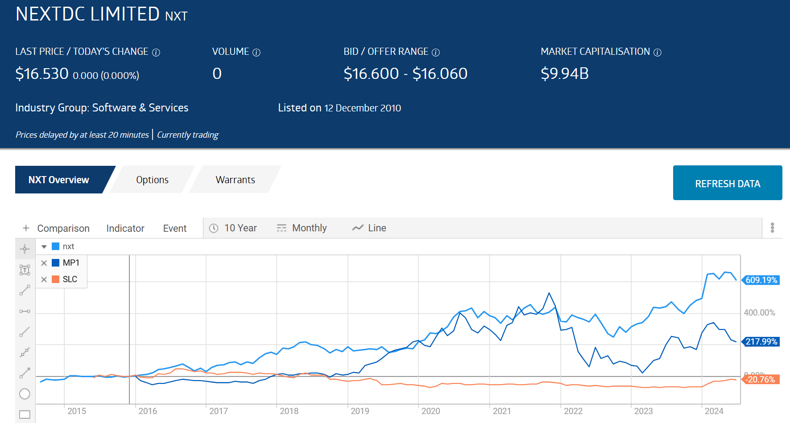
Task: Click the interval icon beside Monthly
Action: point(281,228)
